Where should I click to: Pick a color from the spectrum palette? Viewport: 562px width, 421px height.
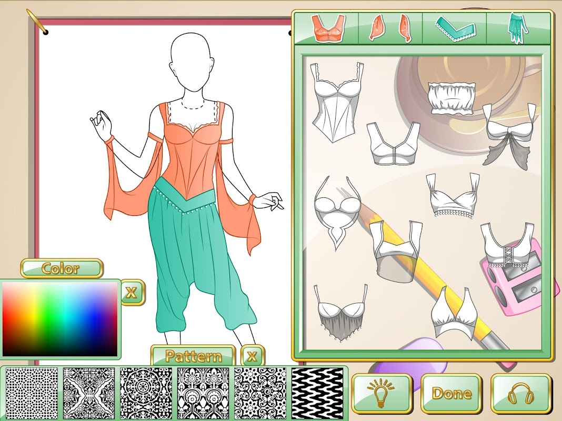(60, 319)
